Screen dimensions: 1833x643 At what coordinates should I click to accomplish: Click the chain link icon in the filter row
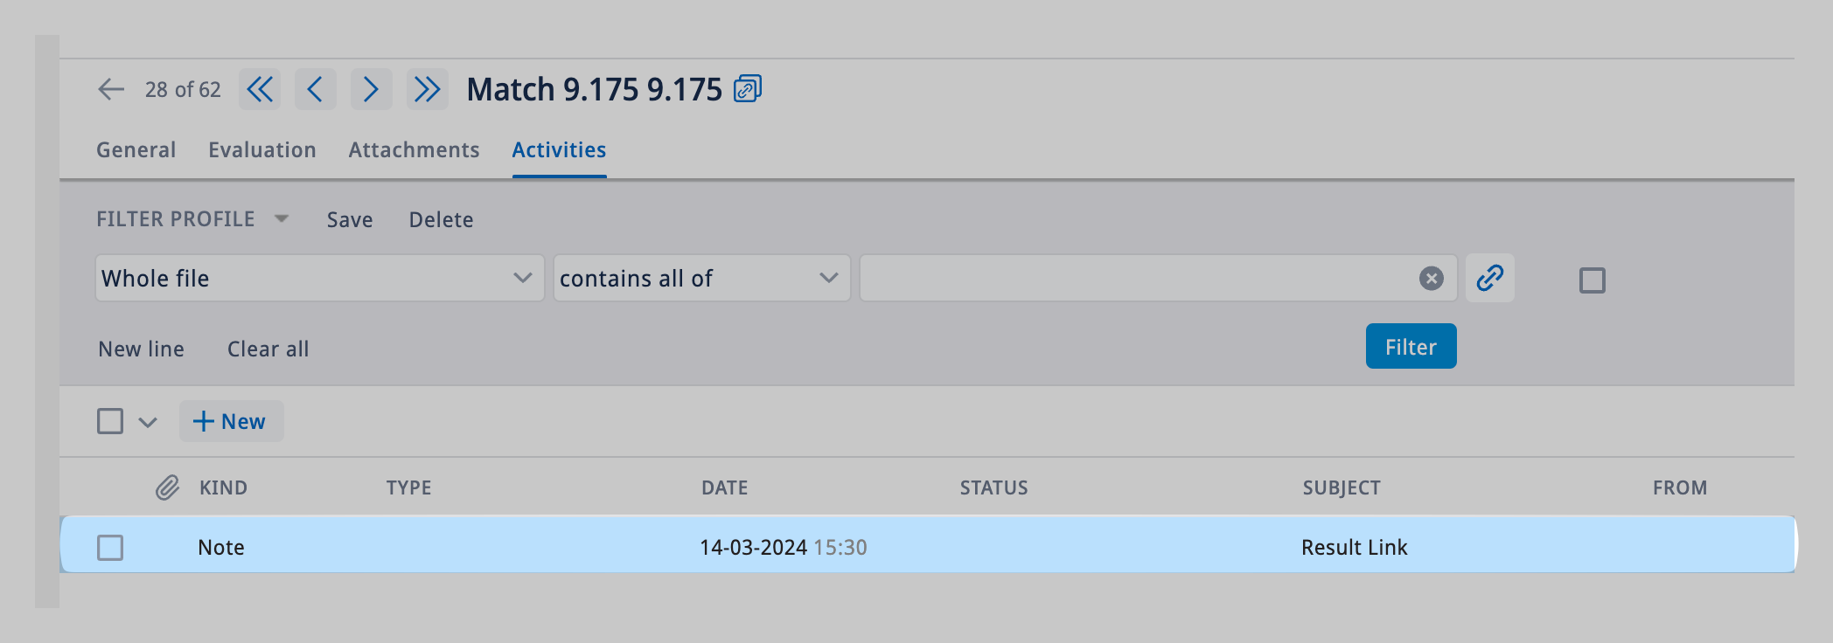[x=1490, y=279]
